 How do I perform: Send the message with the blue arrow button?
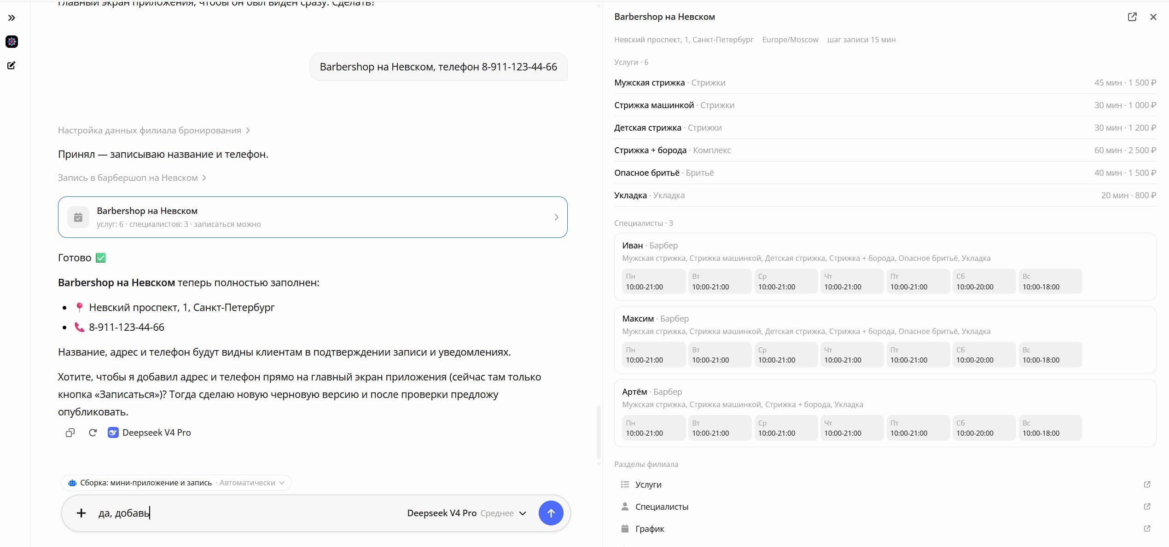(551, 513)
